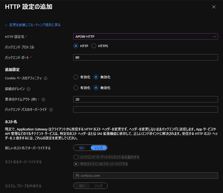Viewport: 223px width, 193px height.
Task: Toggle はい for 新しいホスト名でオーバーライドする
Action: 82,148
